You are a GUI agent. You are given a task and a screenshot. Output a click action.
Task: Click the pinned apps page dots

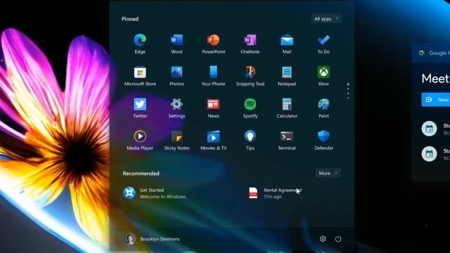(x=348, y=91)
